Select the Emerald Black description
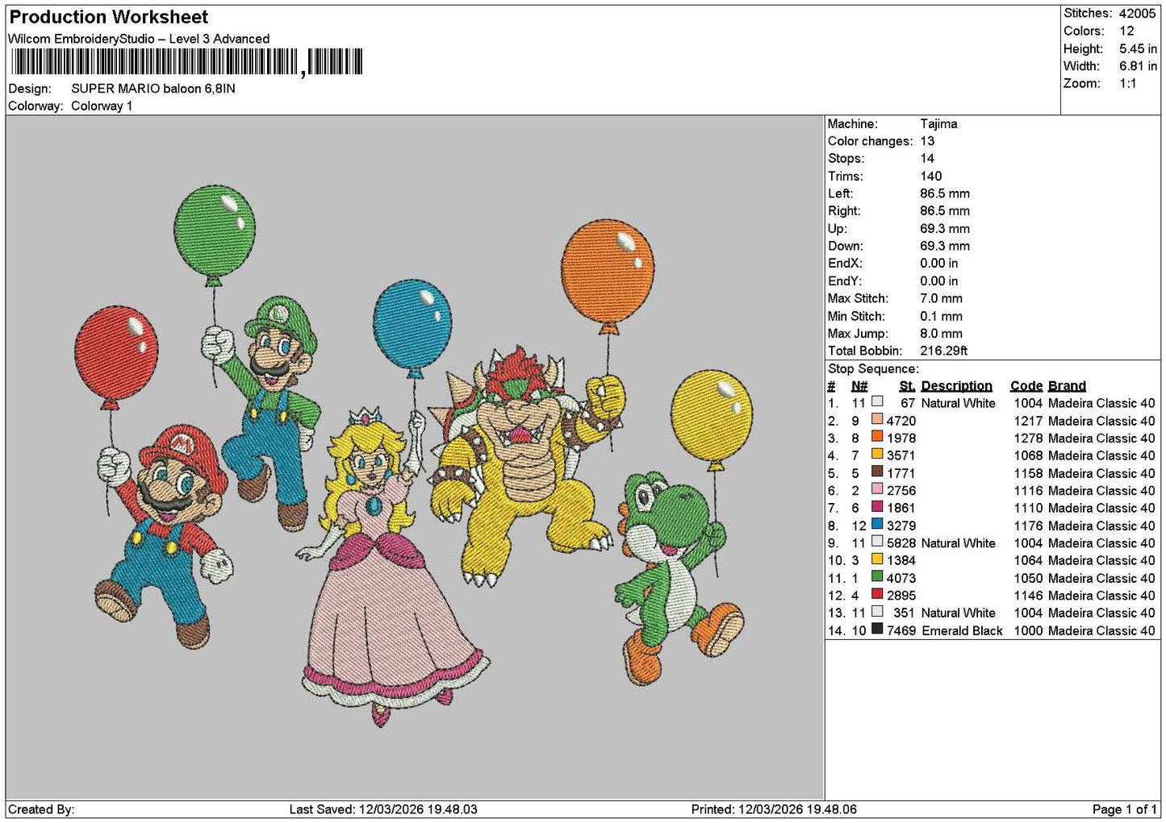This screenshot has height=823, width=1166. [962, 630]
